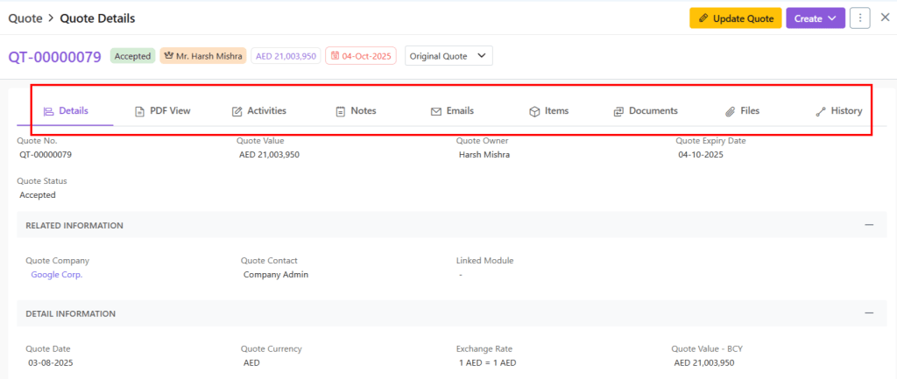Click the PDF View tab icon
The height and width of the screenshot is (379, 897).
coord(139,111)
